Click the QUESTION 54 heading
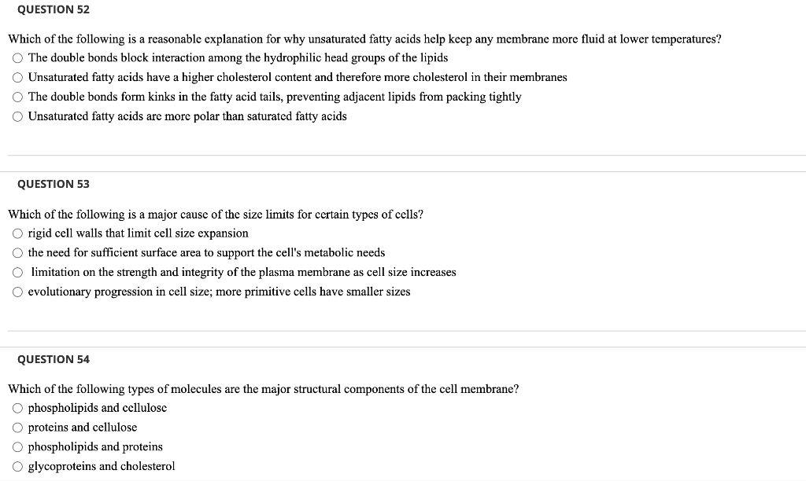 (x=52, y=359)
